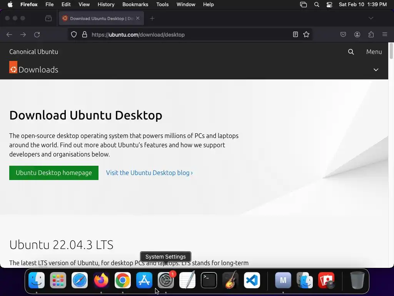Open the Firefox hamburger application menu

click(385, 34)
